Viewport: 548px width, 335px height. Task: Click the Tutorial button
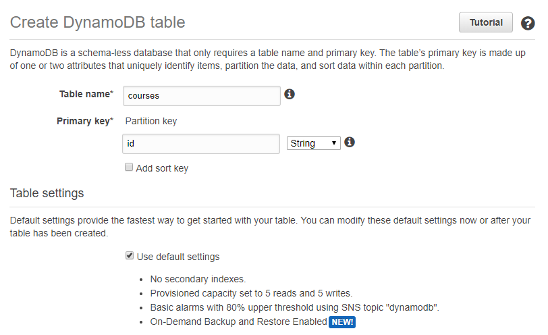click(486, 22)
